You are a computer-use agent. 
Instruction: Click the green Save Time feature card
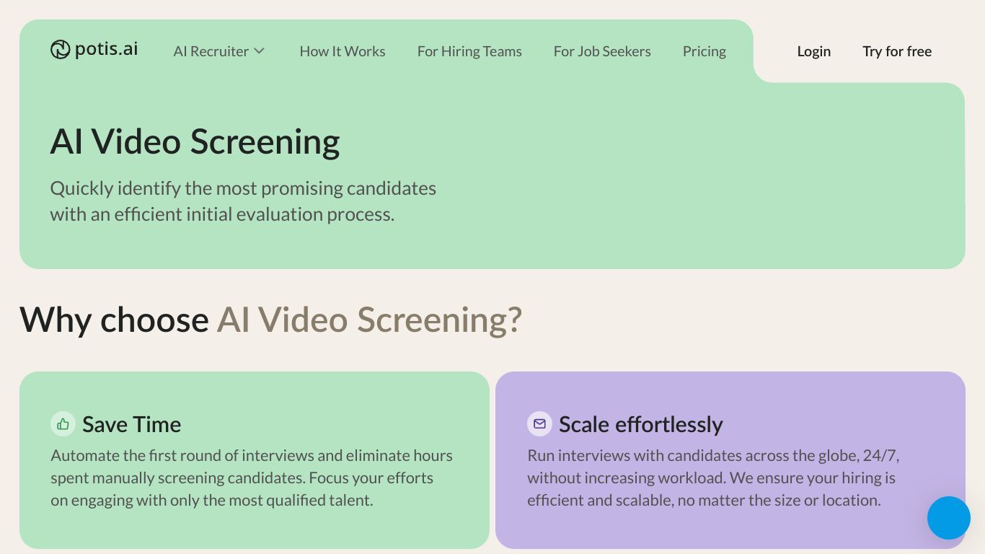[255, 460]
